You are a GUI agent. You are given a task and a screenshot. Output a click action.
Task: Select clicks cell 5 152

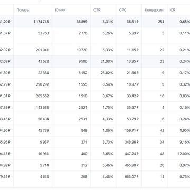click(x=83, y=73)
